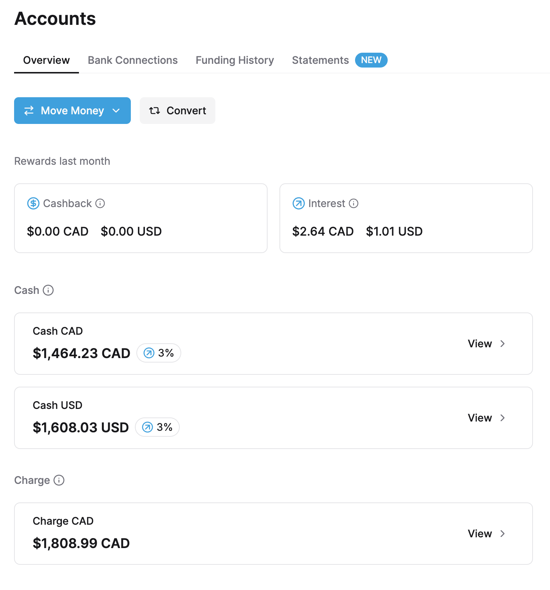
Task: Switch to the Statements tab
Action: coord(320,60)
